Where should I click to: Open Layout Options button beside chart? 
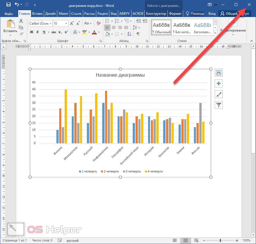219,73
